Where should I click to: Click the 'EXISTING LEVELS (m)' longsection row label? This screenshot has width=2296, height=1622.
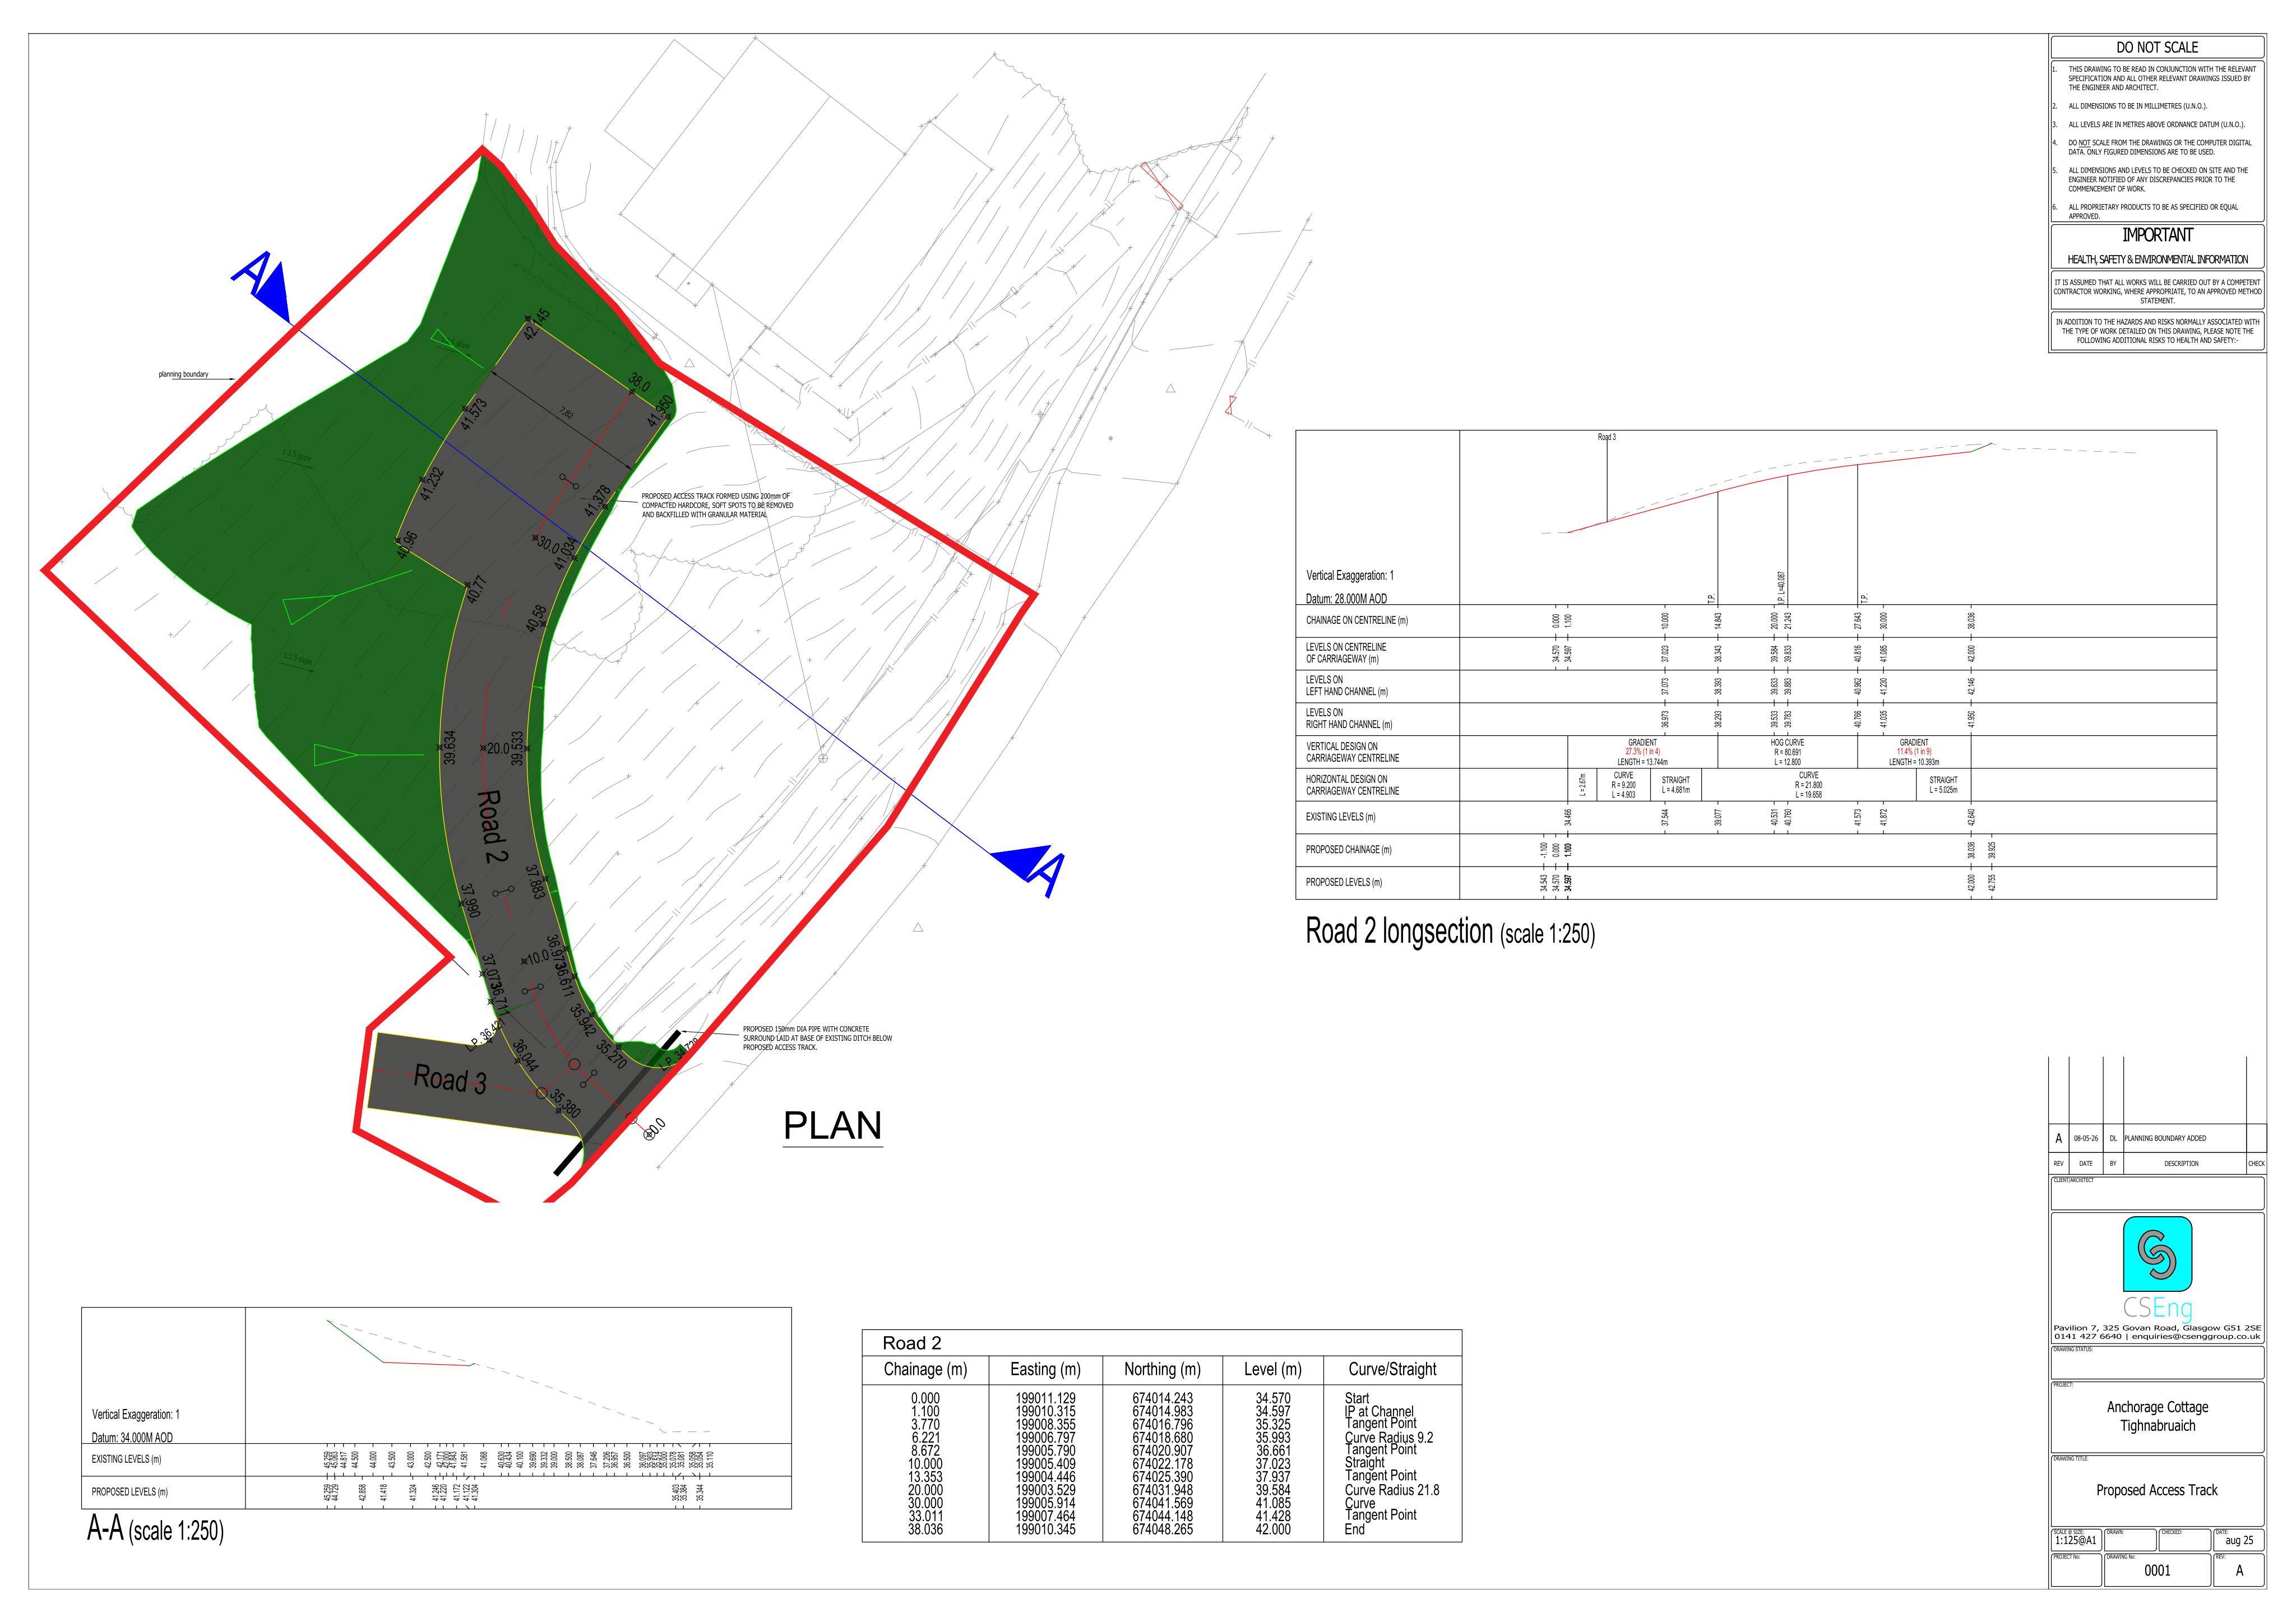click(1340, 817)
